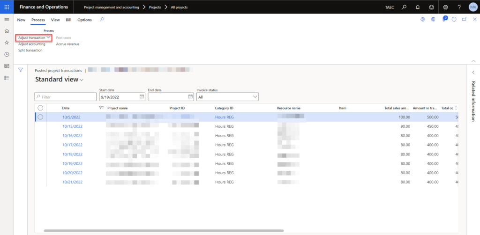480x235 pixels.
Task: Open the app launcher waffle icon
Action: [x=7, y=7]
